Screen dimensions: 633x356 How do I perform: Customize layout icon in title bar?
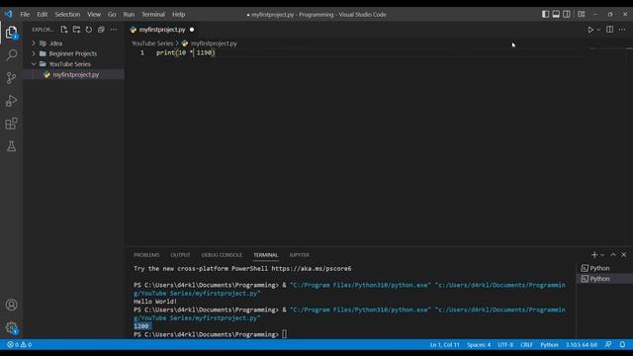[x=582, y=14]
